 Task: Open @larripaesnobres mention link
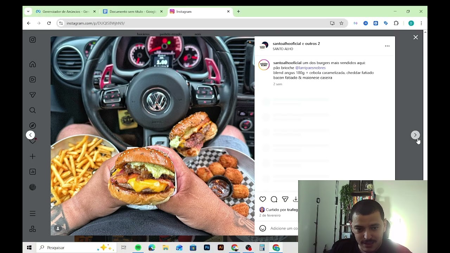click(310, 68)
